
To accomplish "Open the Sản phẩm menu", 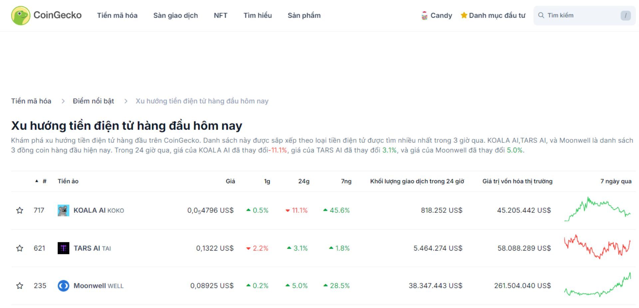I will [x=304, y=15].
